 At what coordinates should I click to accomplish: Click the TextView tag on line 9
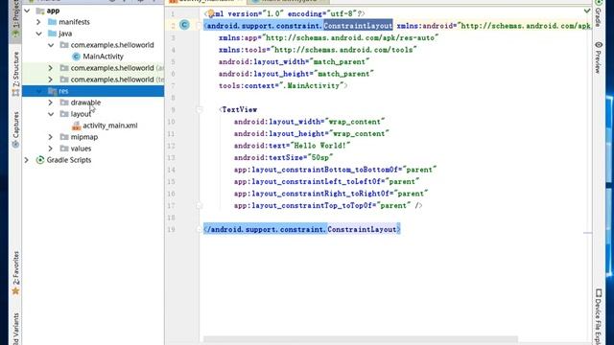point(239,110)
